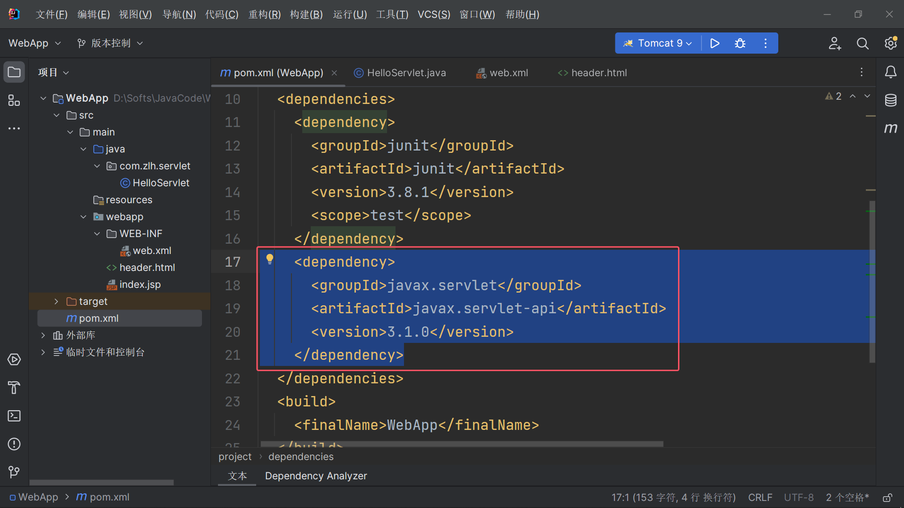
Task: Open the Git tool window icon
Action: pos(14,472)
